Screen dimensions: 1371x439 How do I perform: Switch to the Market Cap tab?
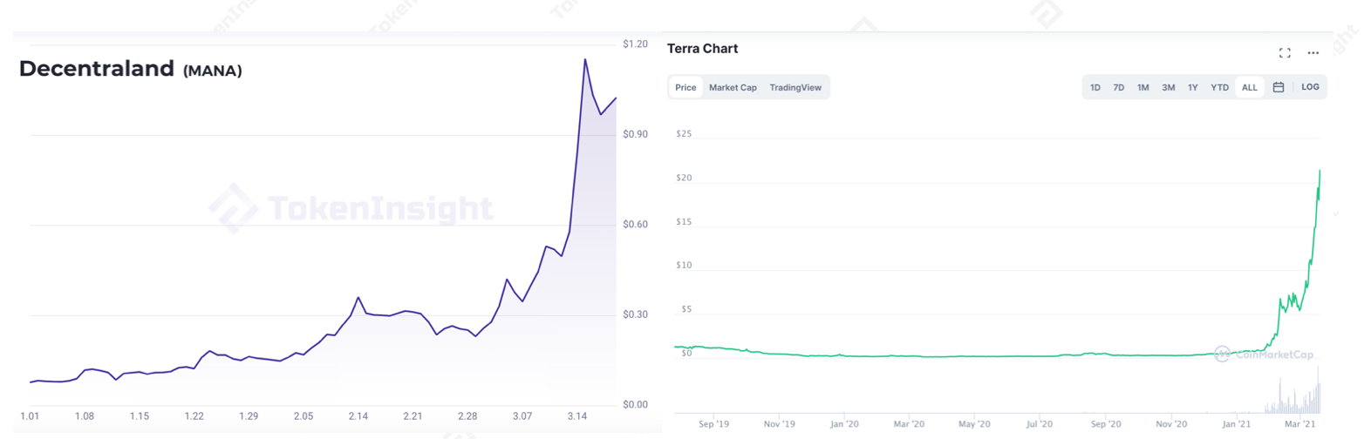pos(733,87)
